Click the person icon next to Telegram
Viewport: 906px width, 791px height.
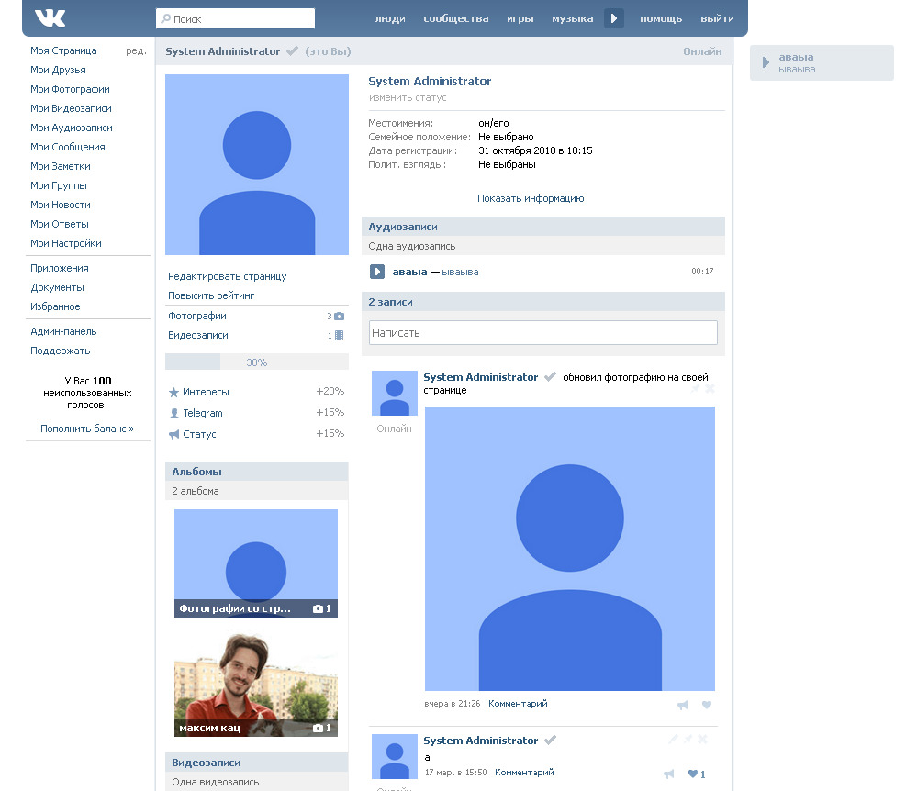point(173,413)
